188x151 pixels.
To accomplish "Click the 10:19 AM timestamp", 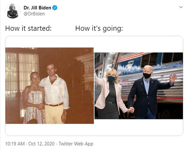I will tap(15, 143).
